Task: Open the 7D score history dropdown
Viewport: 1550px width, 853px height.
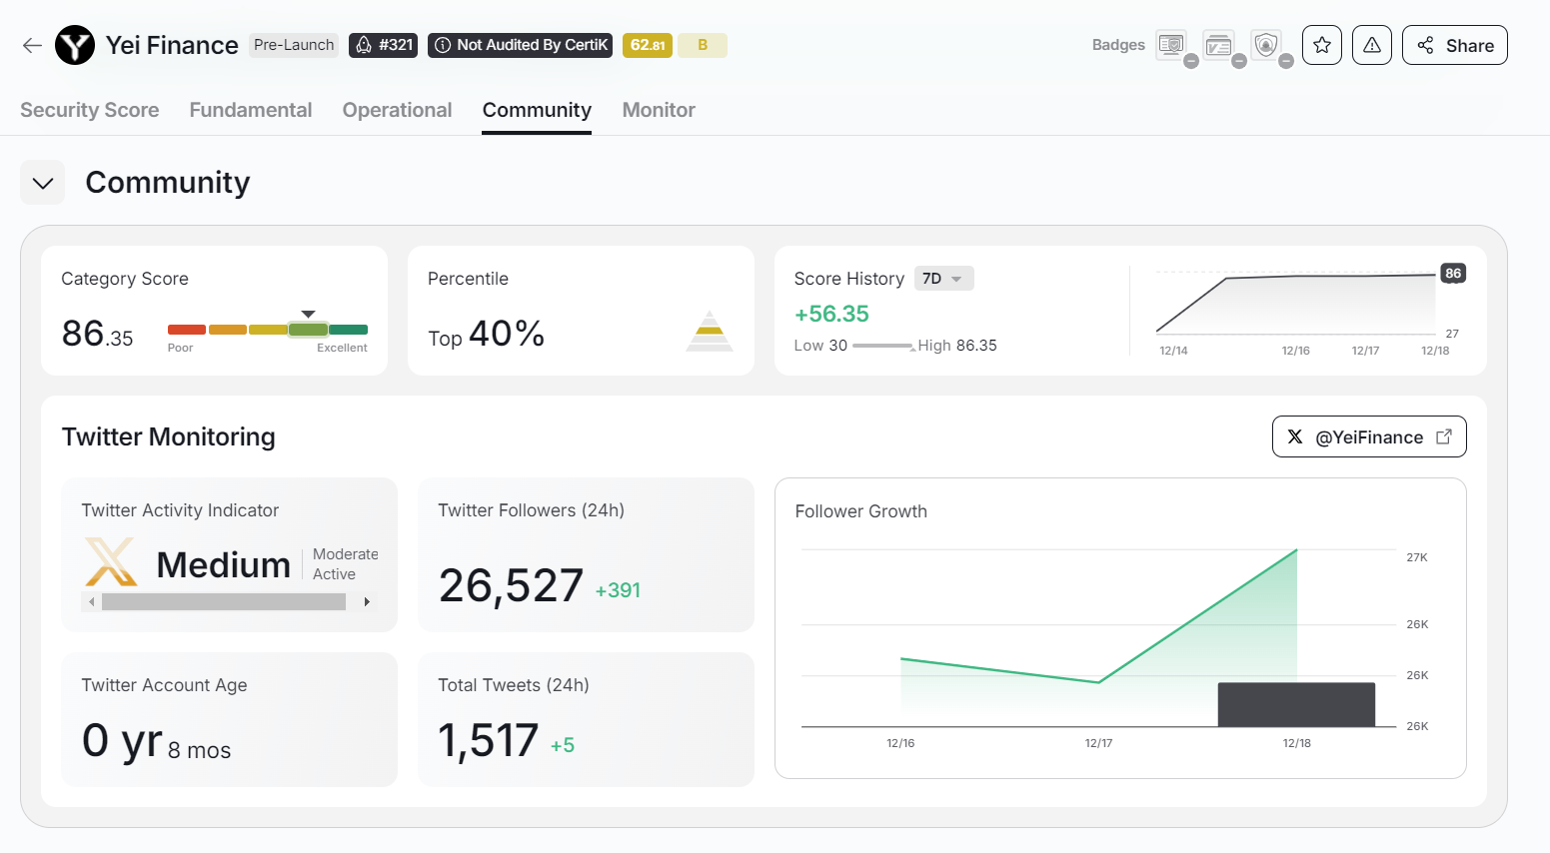Action: [x=943, y=279]
